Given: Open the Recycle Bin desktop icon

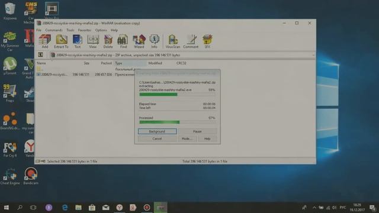Looking at the screenshot, I should click(10, 11).
